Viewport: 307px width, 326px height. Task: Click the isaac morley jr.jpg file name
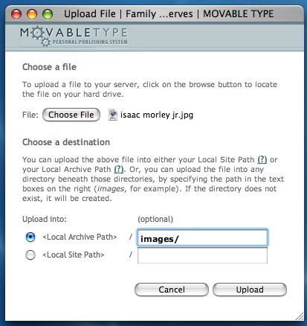tap(157, 115)
